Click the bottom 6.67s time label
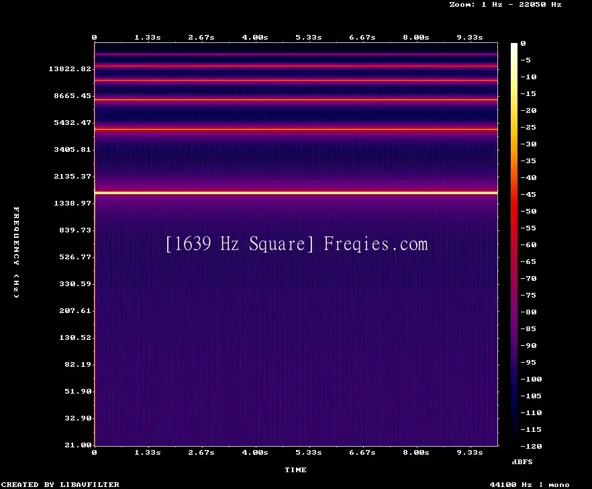Screen dimensions: 592x489 (x=362, y=452)
